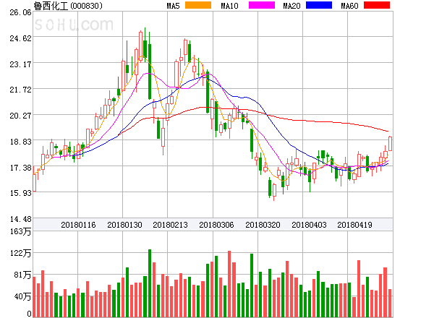
Task: Click the 20180213 date label
Action: [x=170, y=225]
